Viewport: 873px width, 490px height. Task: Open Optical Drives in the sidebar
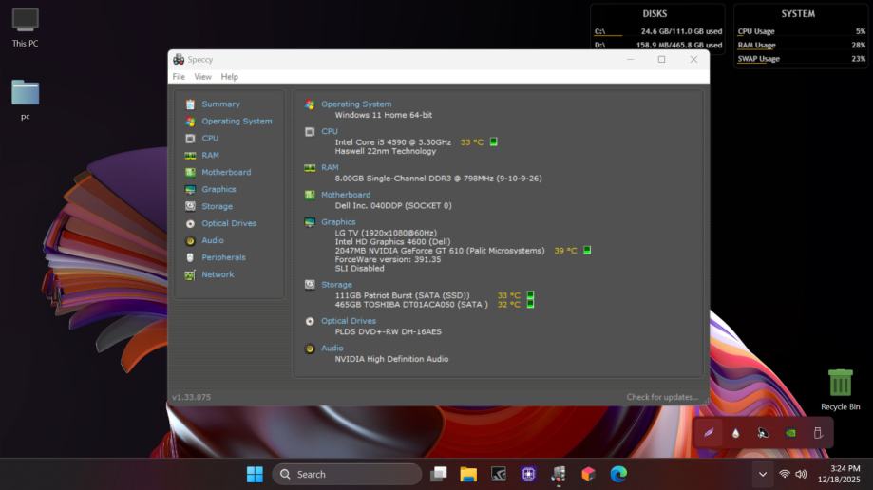(229, 224)
